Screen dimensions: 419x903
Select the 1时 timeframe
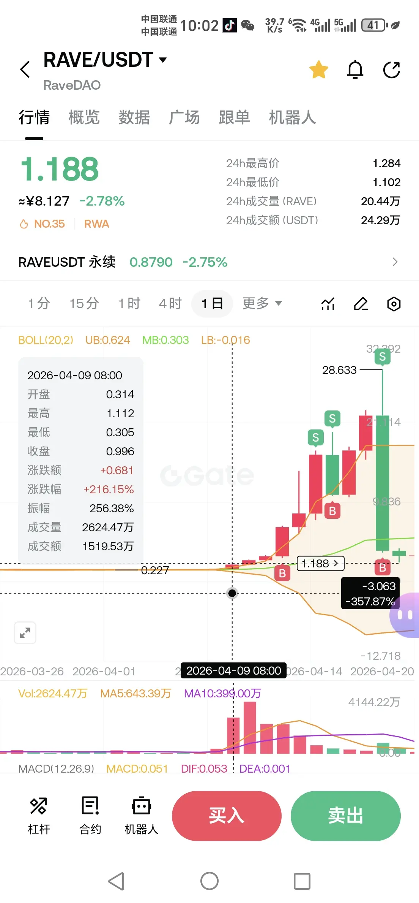click(129, 304)
